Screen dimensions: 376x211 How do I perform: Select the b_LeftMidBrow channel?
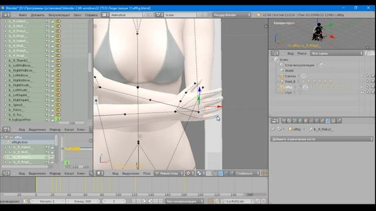pos(21,66)
